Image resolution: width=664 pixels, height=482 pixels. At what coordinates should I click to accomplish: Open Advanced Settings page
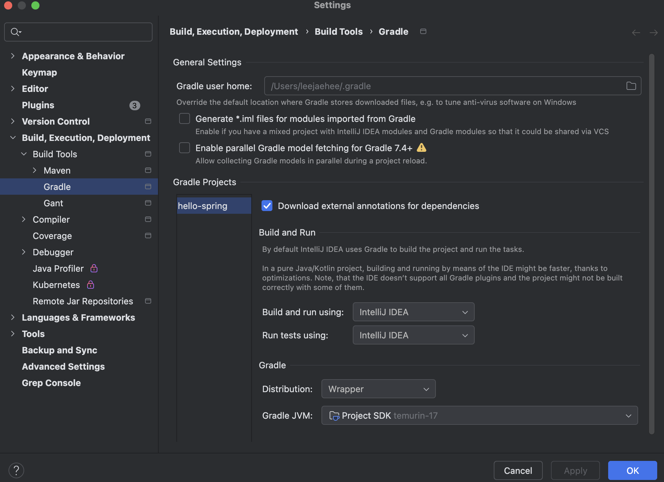pyautogui.click(x=63, y=367)
